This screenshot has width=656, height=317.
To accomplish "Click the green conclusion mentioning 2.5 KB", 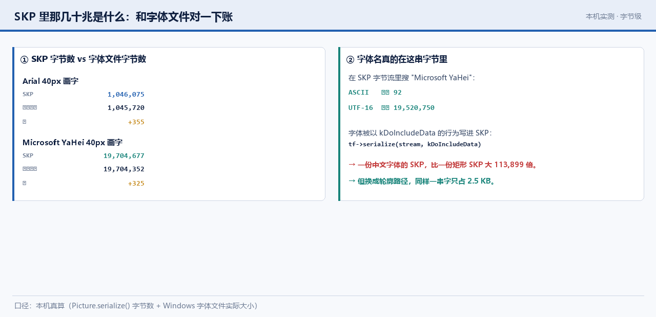I will coord(422,181).
